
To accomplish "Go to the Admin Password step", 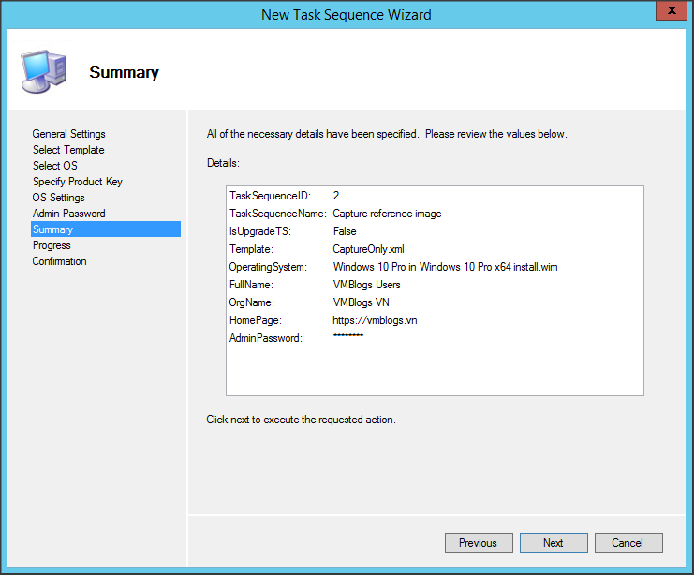I will click(68, 214).
